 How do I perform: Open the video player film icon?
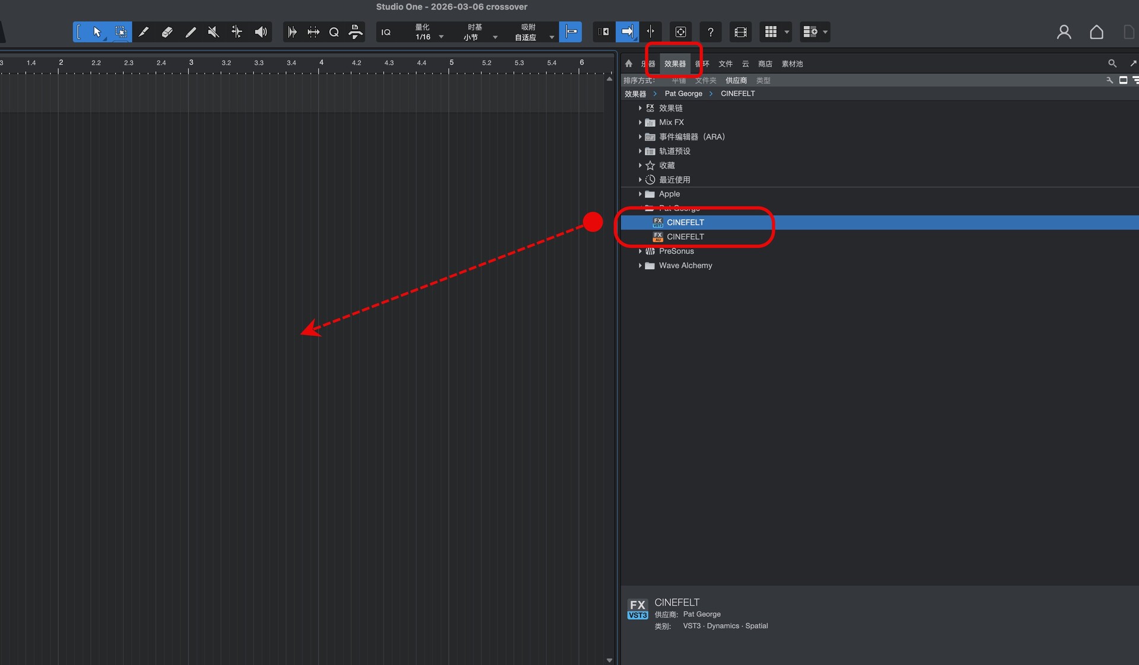[740, 32]
